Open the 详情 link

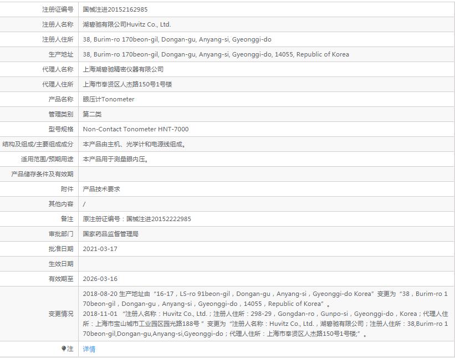(89, 349)
